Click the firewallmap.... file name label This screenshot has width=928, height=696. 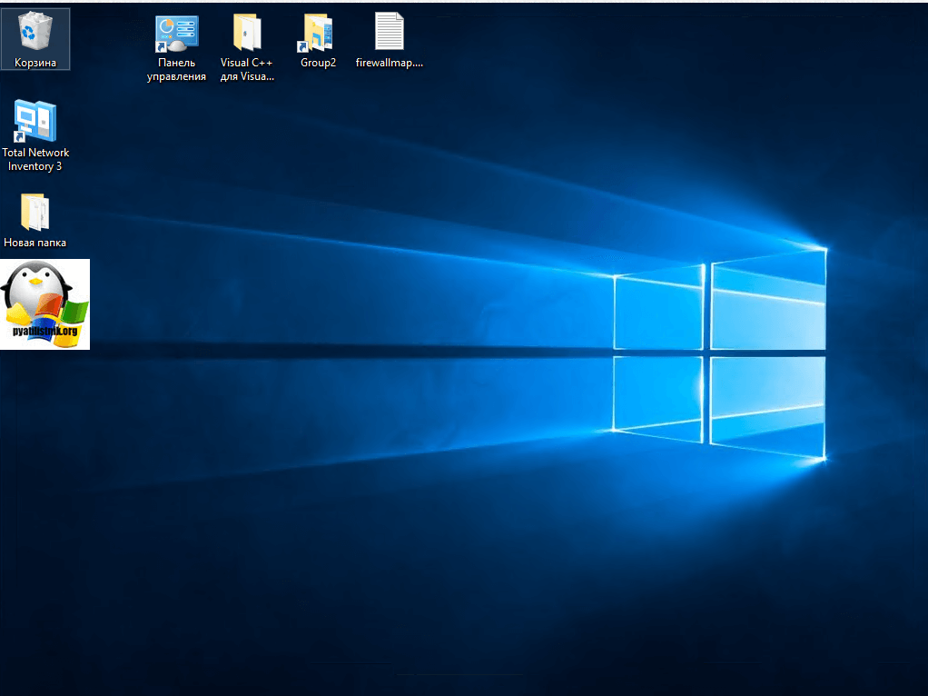(389, 63)
